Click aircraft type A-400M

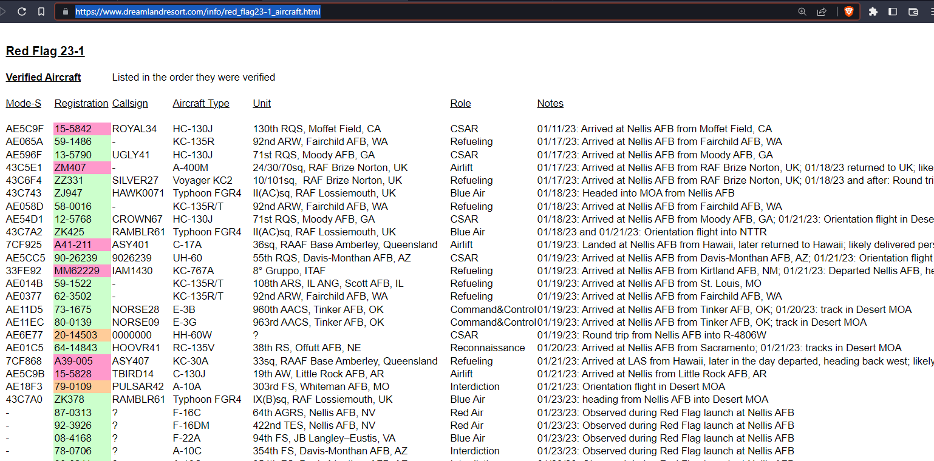pos(191,167)
